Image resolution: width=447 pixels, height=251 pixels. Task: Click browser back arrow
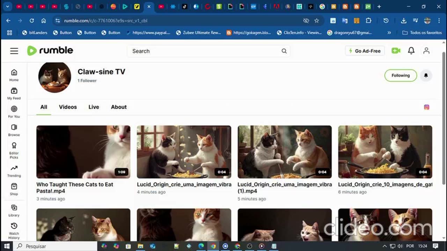[x=8, y=21]
